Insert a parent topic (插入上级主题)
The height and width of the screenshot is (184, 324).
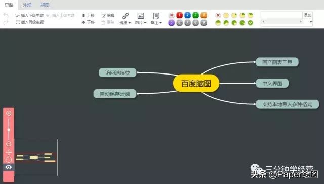(60, 15)
